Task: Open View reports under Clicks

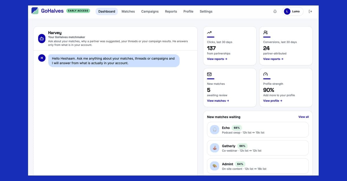Action: click(x=217, y=59)
